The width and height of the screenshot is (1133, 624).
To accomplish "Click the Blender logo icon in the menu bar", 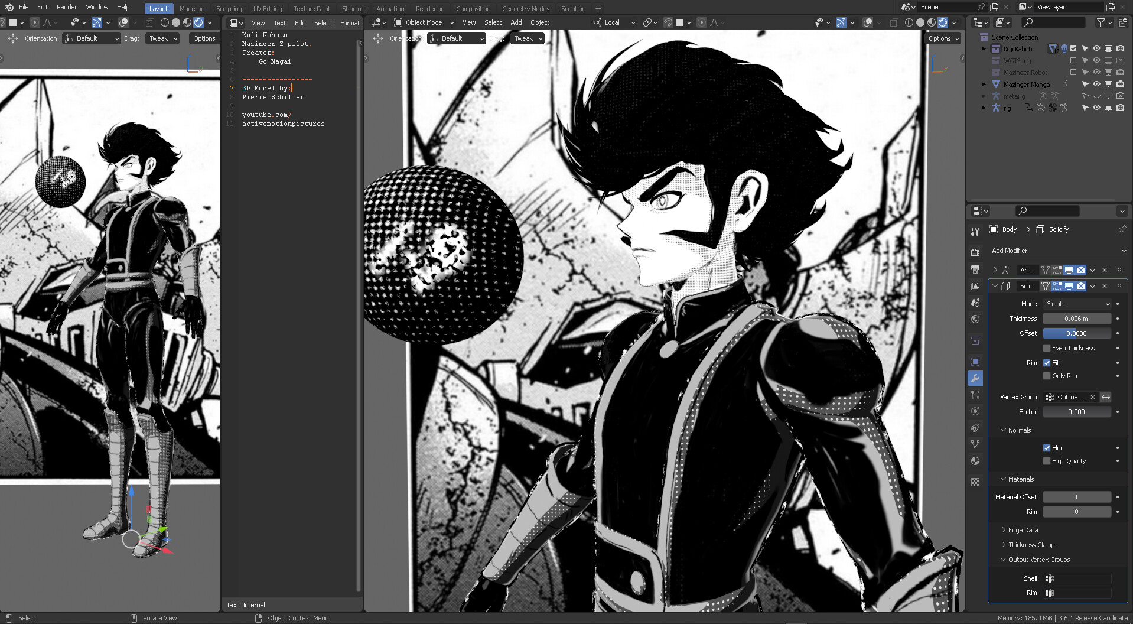I will 9,7.
